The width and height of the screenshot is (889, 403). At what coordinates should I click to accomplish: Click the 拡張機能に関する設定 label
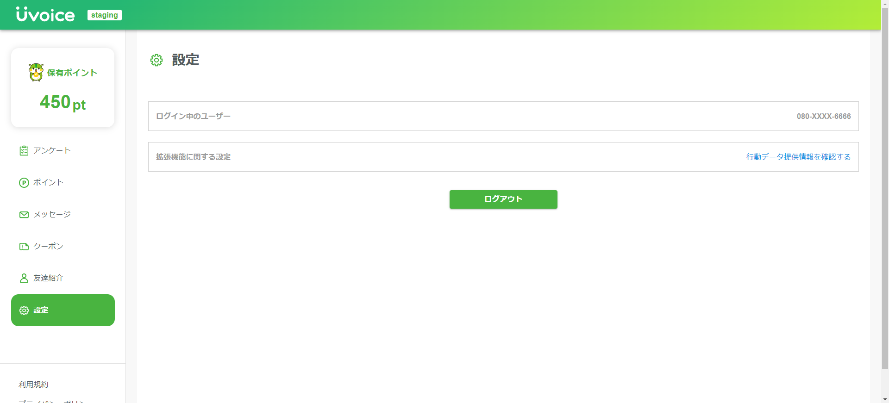(193, 157)
